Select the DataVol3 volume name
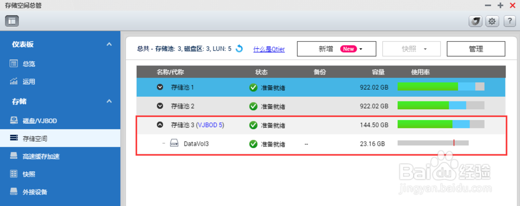The width and height of the screenshot is (520, 206). pyautogui.click(x=197, y=144)
